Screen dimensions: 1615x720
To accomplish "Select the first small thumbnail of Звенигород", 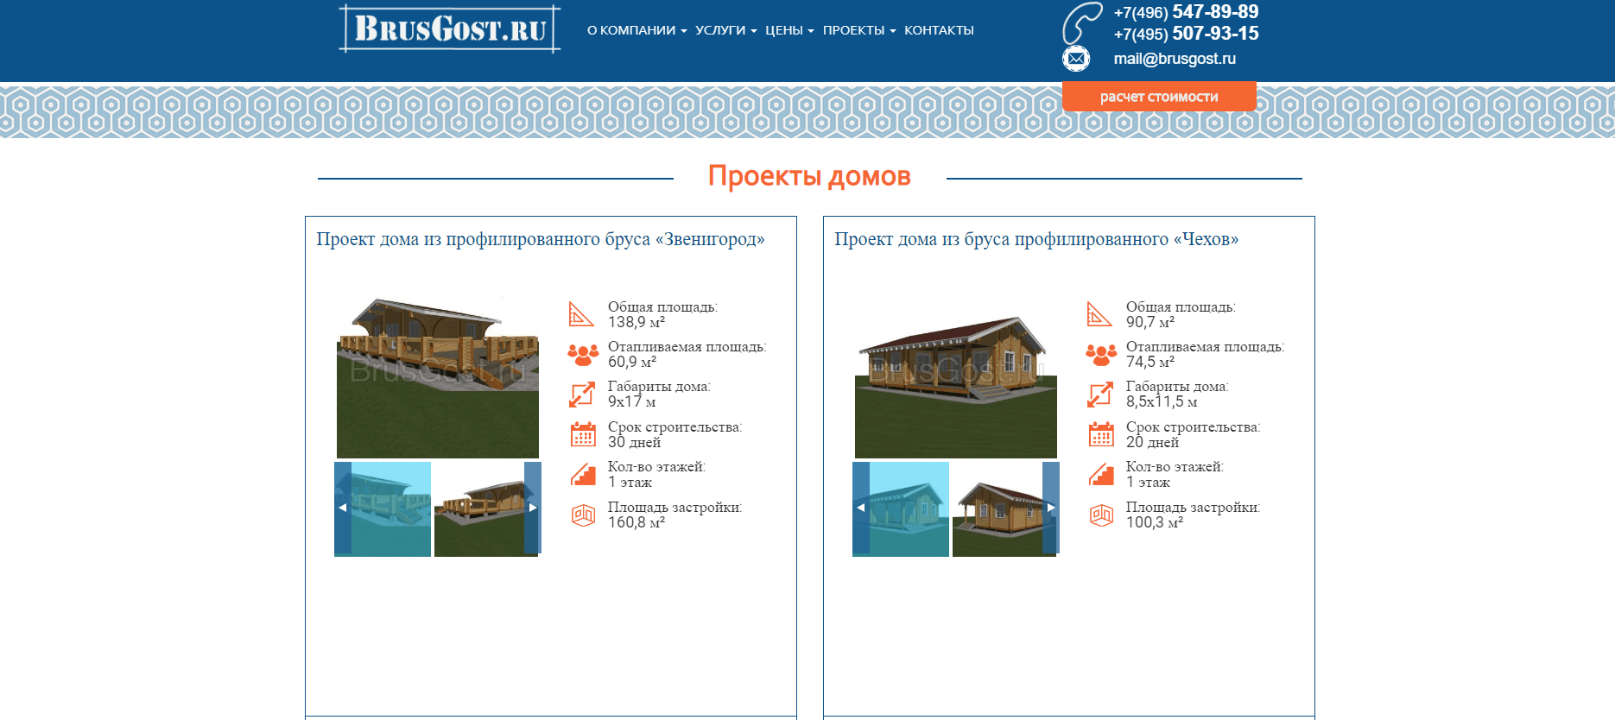I will point(383,509).
